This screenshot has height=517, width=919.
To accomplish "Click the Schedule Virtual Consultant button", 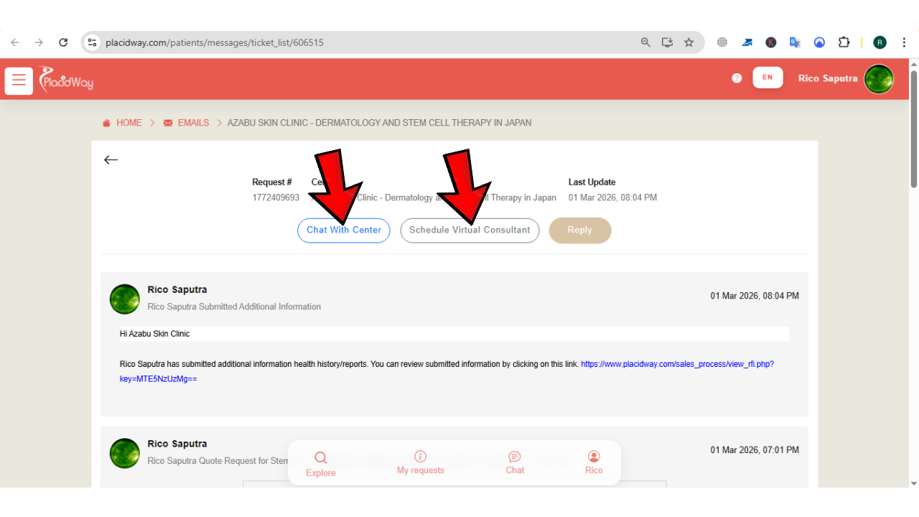I will pyautogui.click(x=470, y=230).
